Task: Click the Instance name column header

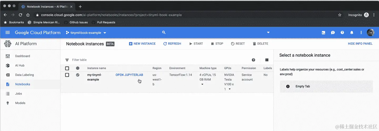Action: coord(97,68)
